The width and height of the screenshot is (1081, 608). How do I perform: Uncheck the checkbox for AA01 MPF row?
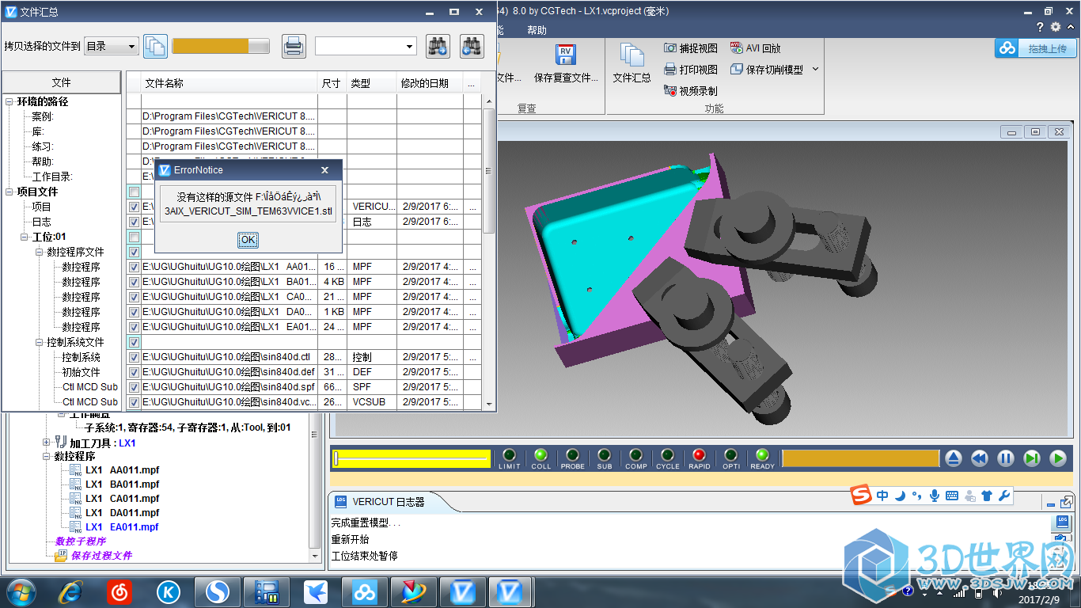pyautogui.click(x=134, y=267)
